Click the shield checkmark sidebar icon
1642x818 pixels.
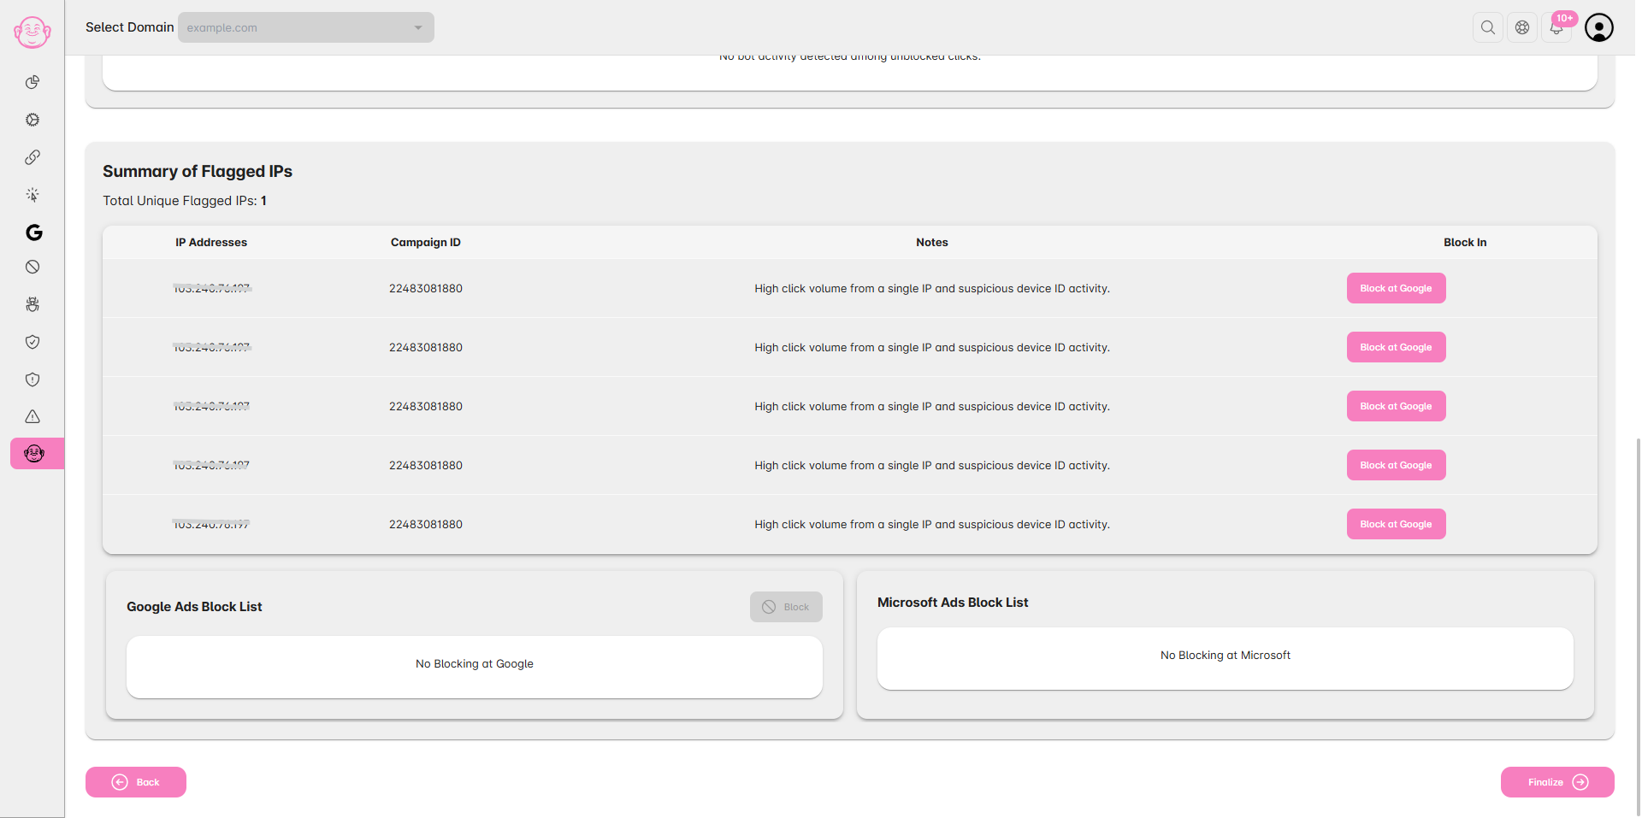tap(32, 342)
